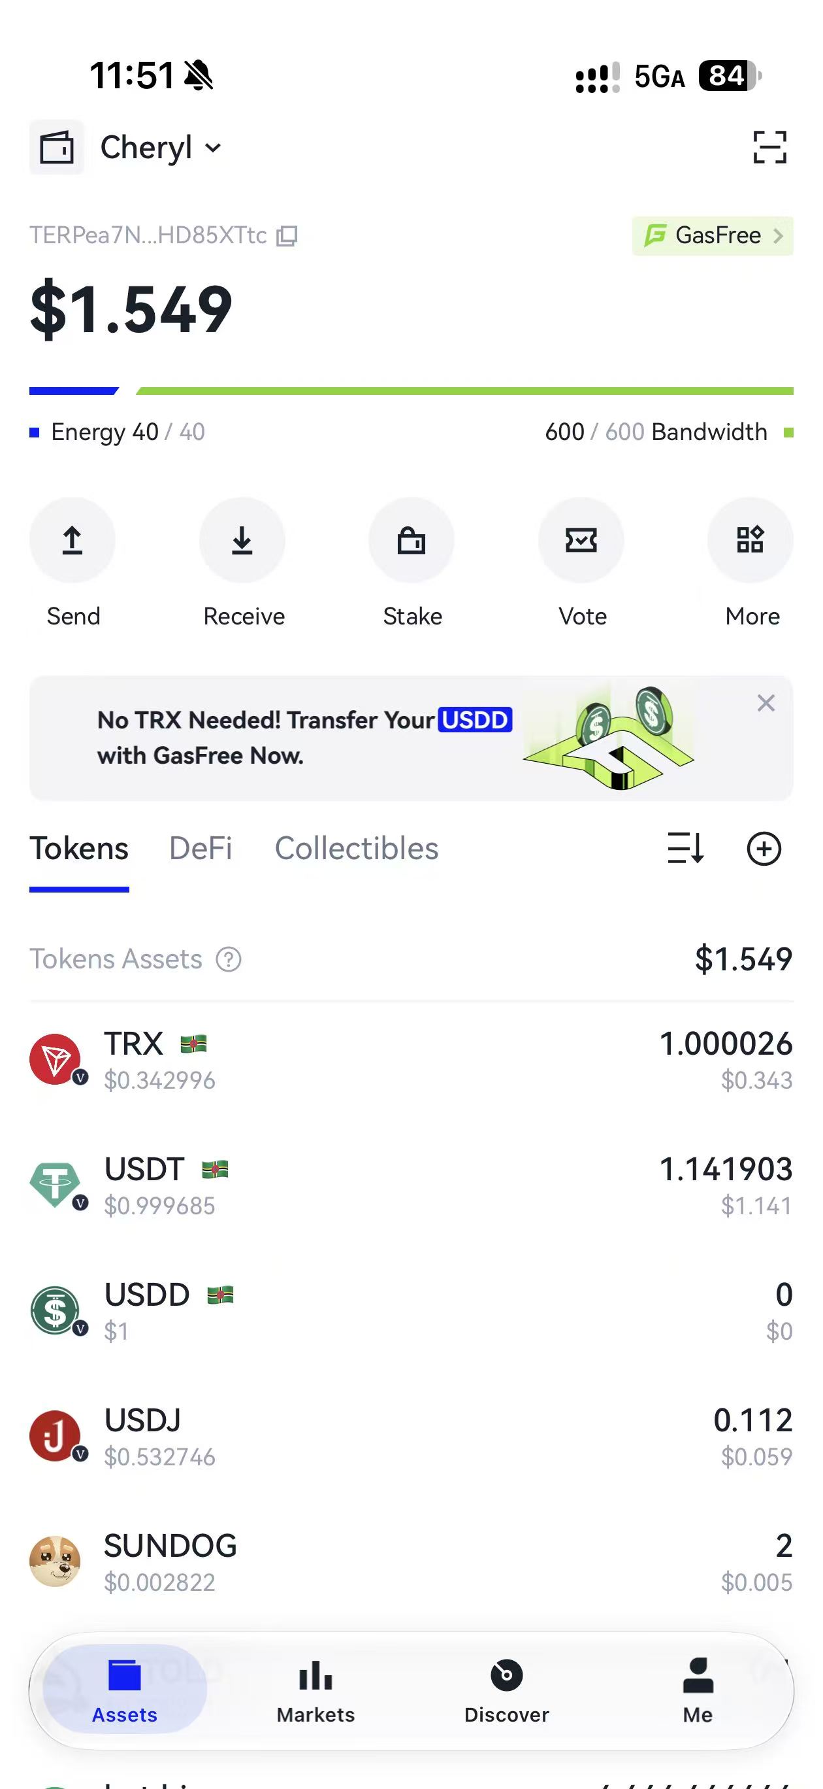This screenshot has width=823, height=1789.
Task: Copy wallet address TERPea7N...HD85XTtc
Action: pyautogui.click(x=287, y=236)
